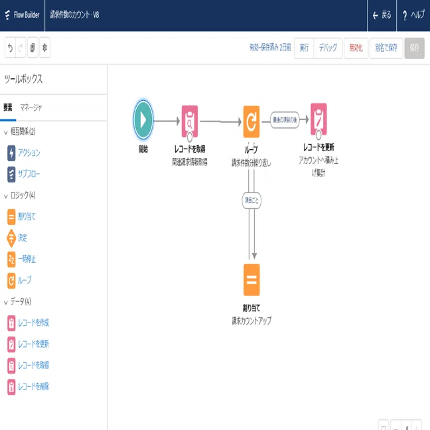The height and width of the screenshot is (430, 430).
Task: Collapse the 相互関係 (2) section
Action: coord(5,133)
